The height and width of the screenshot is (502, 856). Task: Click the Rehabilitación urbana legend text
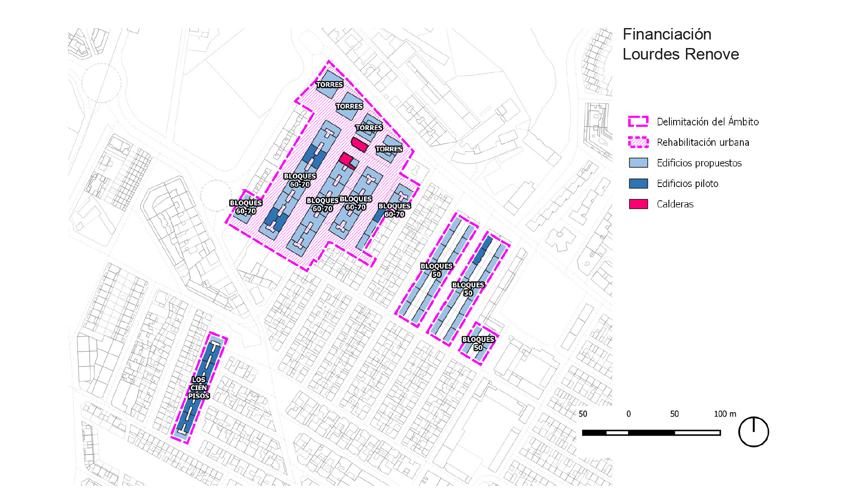click(703, 142)
